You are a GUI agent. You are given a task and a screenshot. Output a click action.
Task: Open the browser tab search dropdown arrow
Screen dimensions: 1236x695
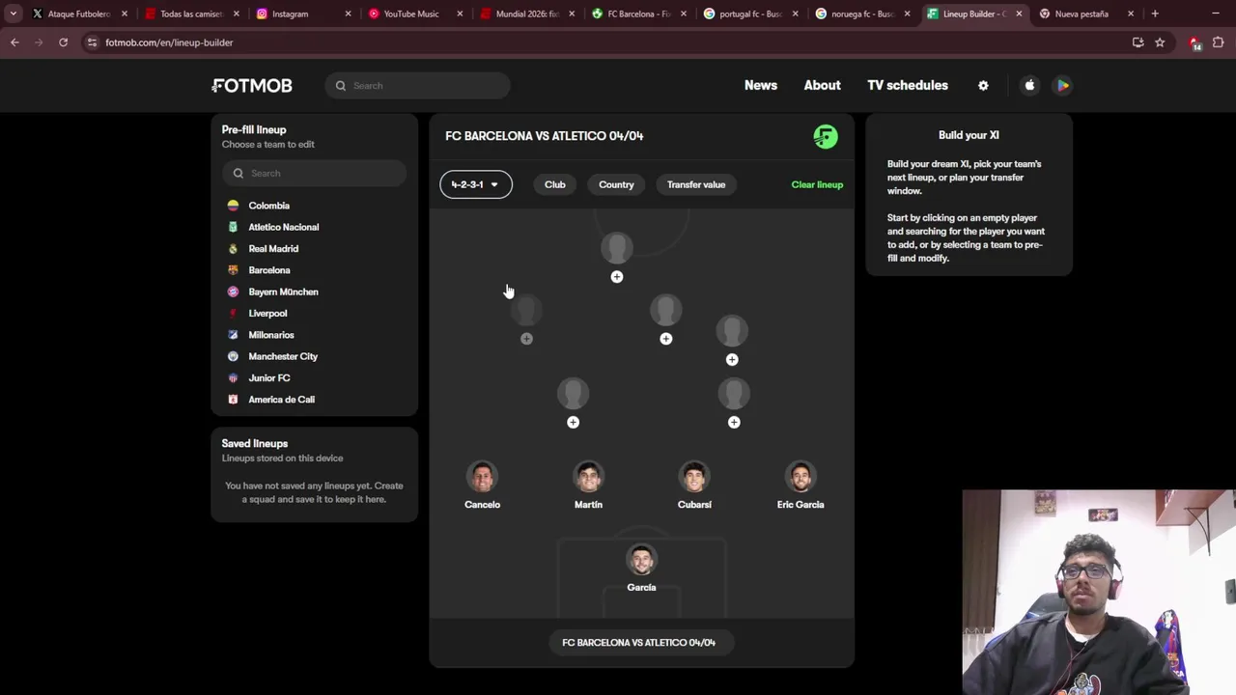point(13,14)
